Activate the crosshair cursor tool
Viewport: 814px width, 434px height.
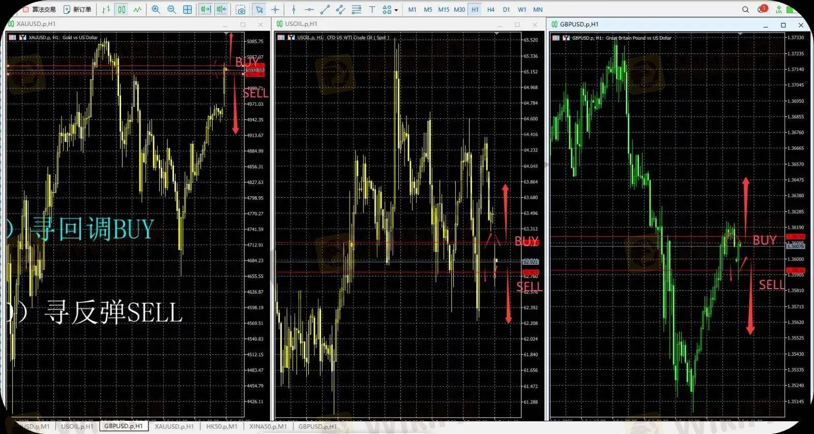275,10
